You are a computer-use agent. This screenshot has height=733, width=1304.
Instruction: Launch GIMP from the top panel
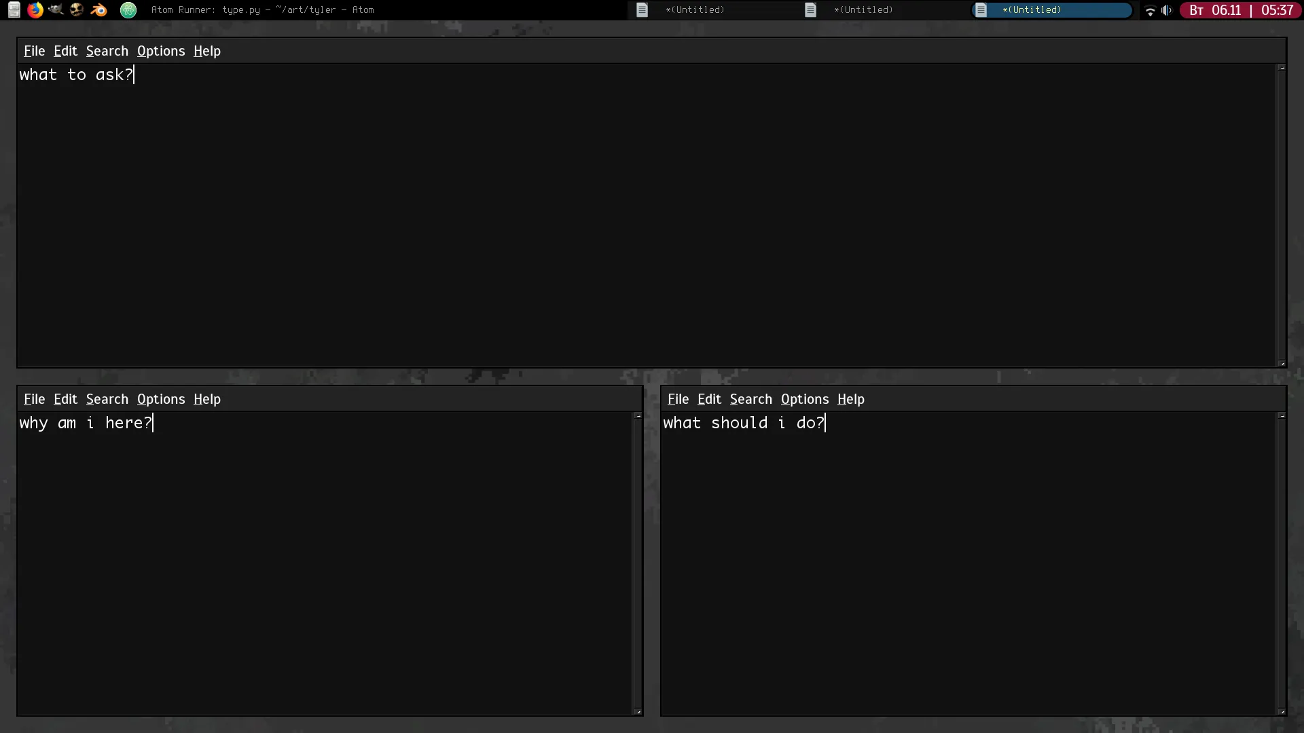pos(56,10)
